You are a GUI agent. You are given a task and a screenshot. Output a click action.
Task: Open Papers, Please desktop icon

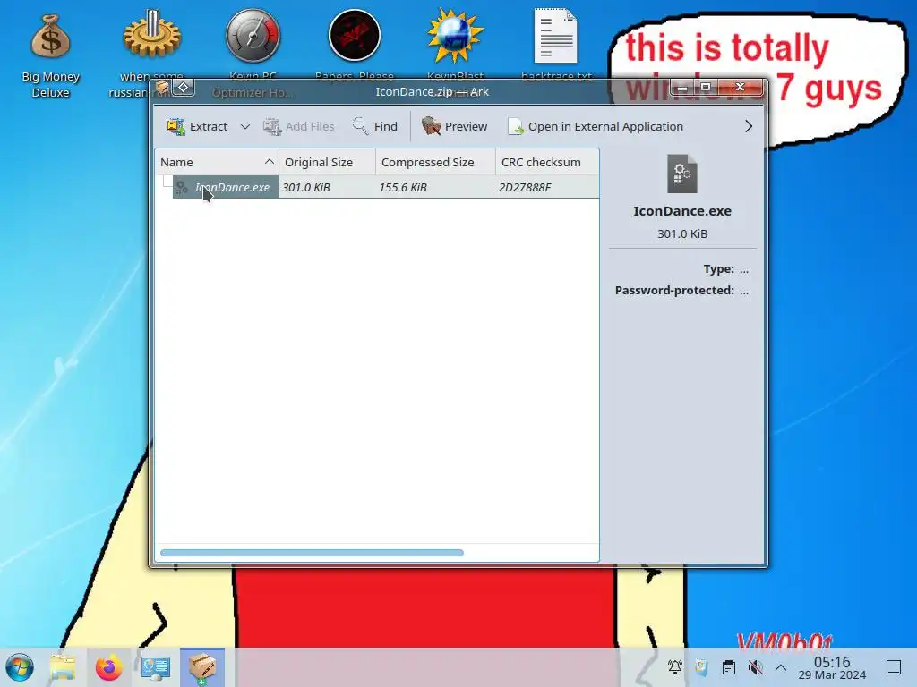tap(355, 45)
